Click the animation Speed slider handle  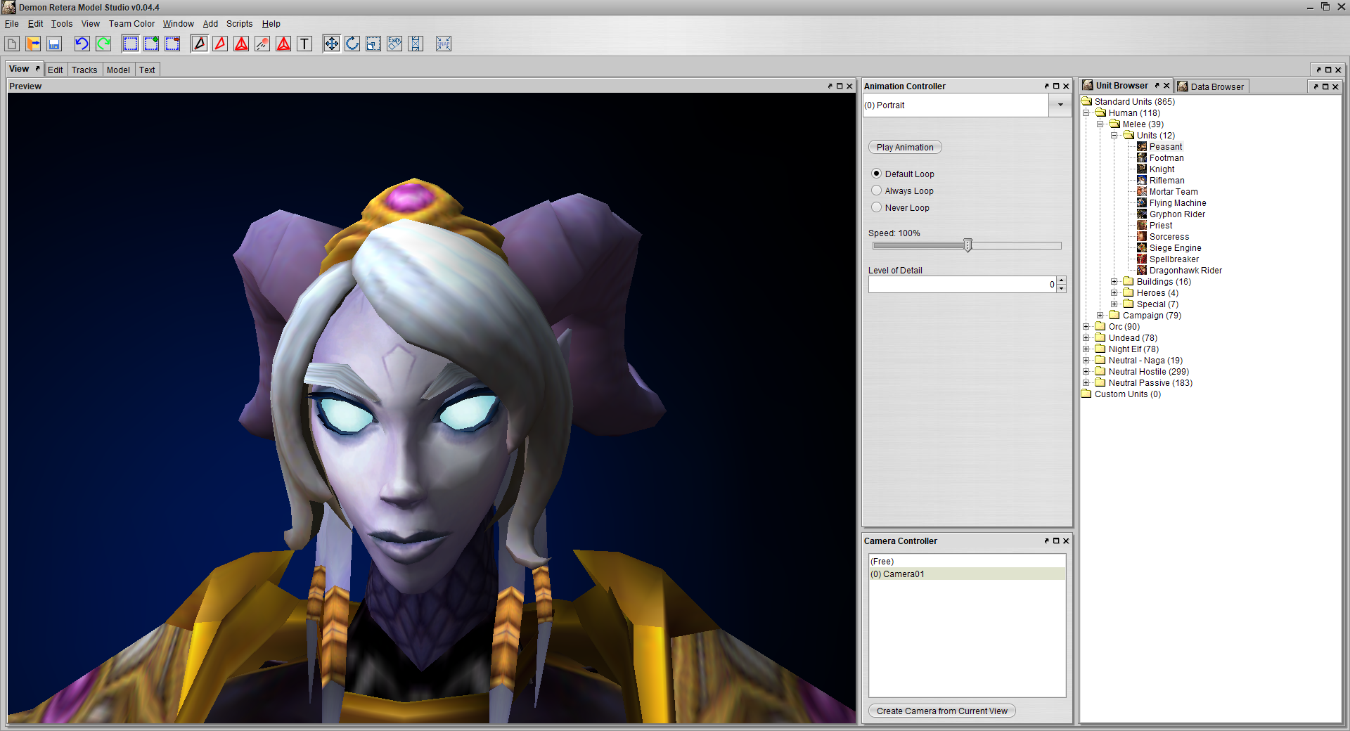tap(967, 245)
